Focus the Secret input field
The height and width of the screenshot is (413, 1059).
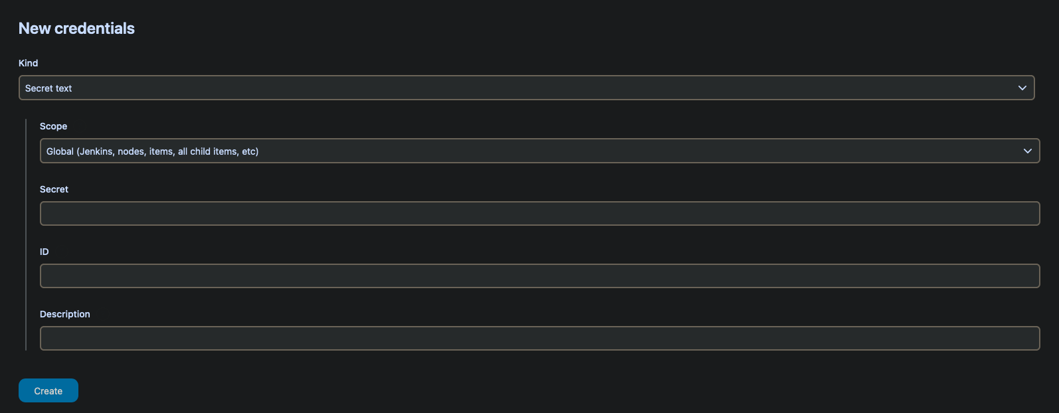539,213
